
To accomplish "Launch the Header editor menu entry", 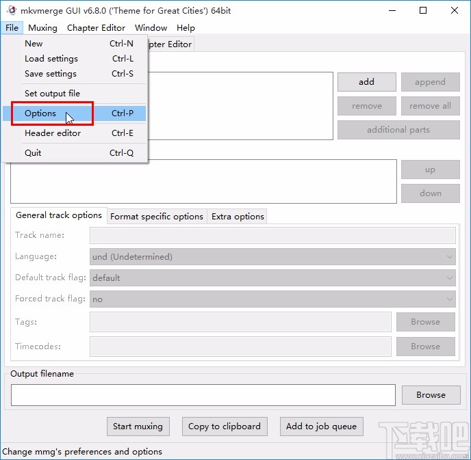I will click(74, 133).
